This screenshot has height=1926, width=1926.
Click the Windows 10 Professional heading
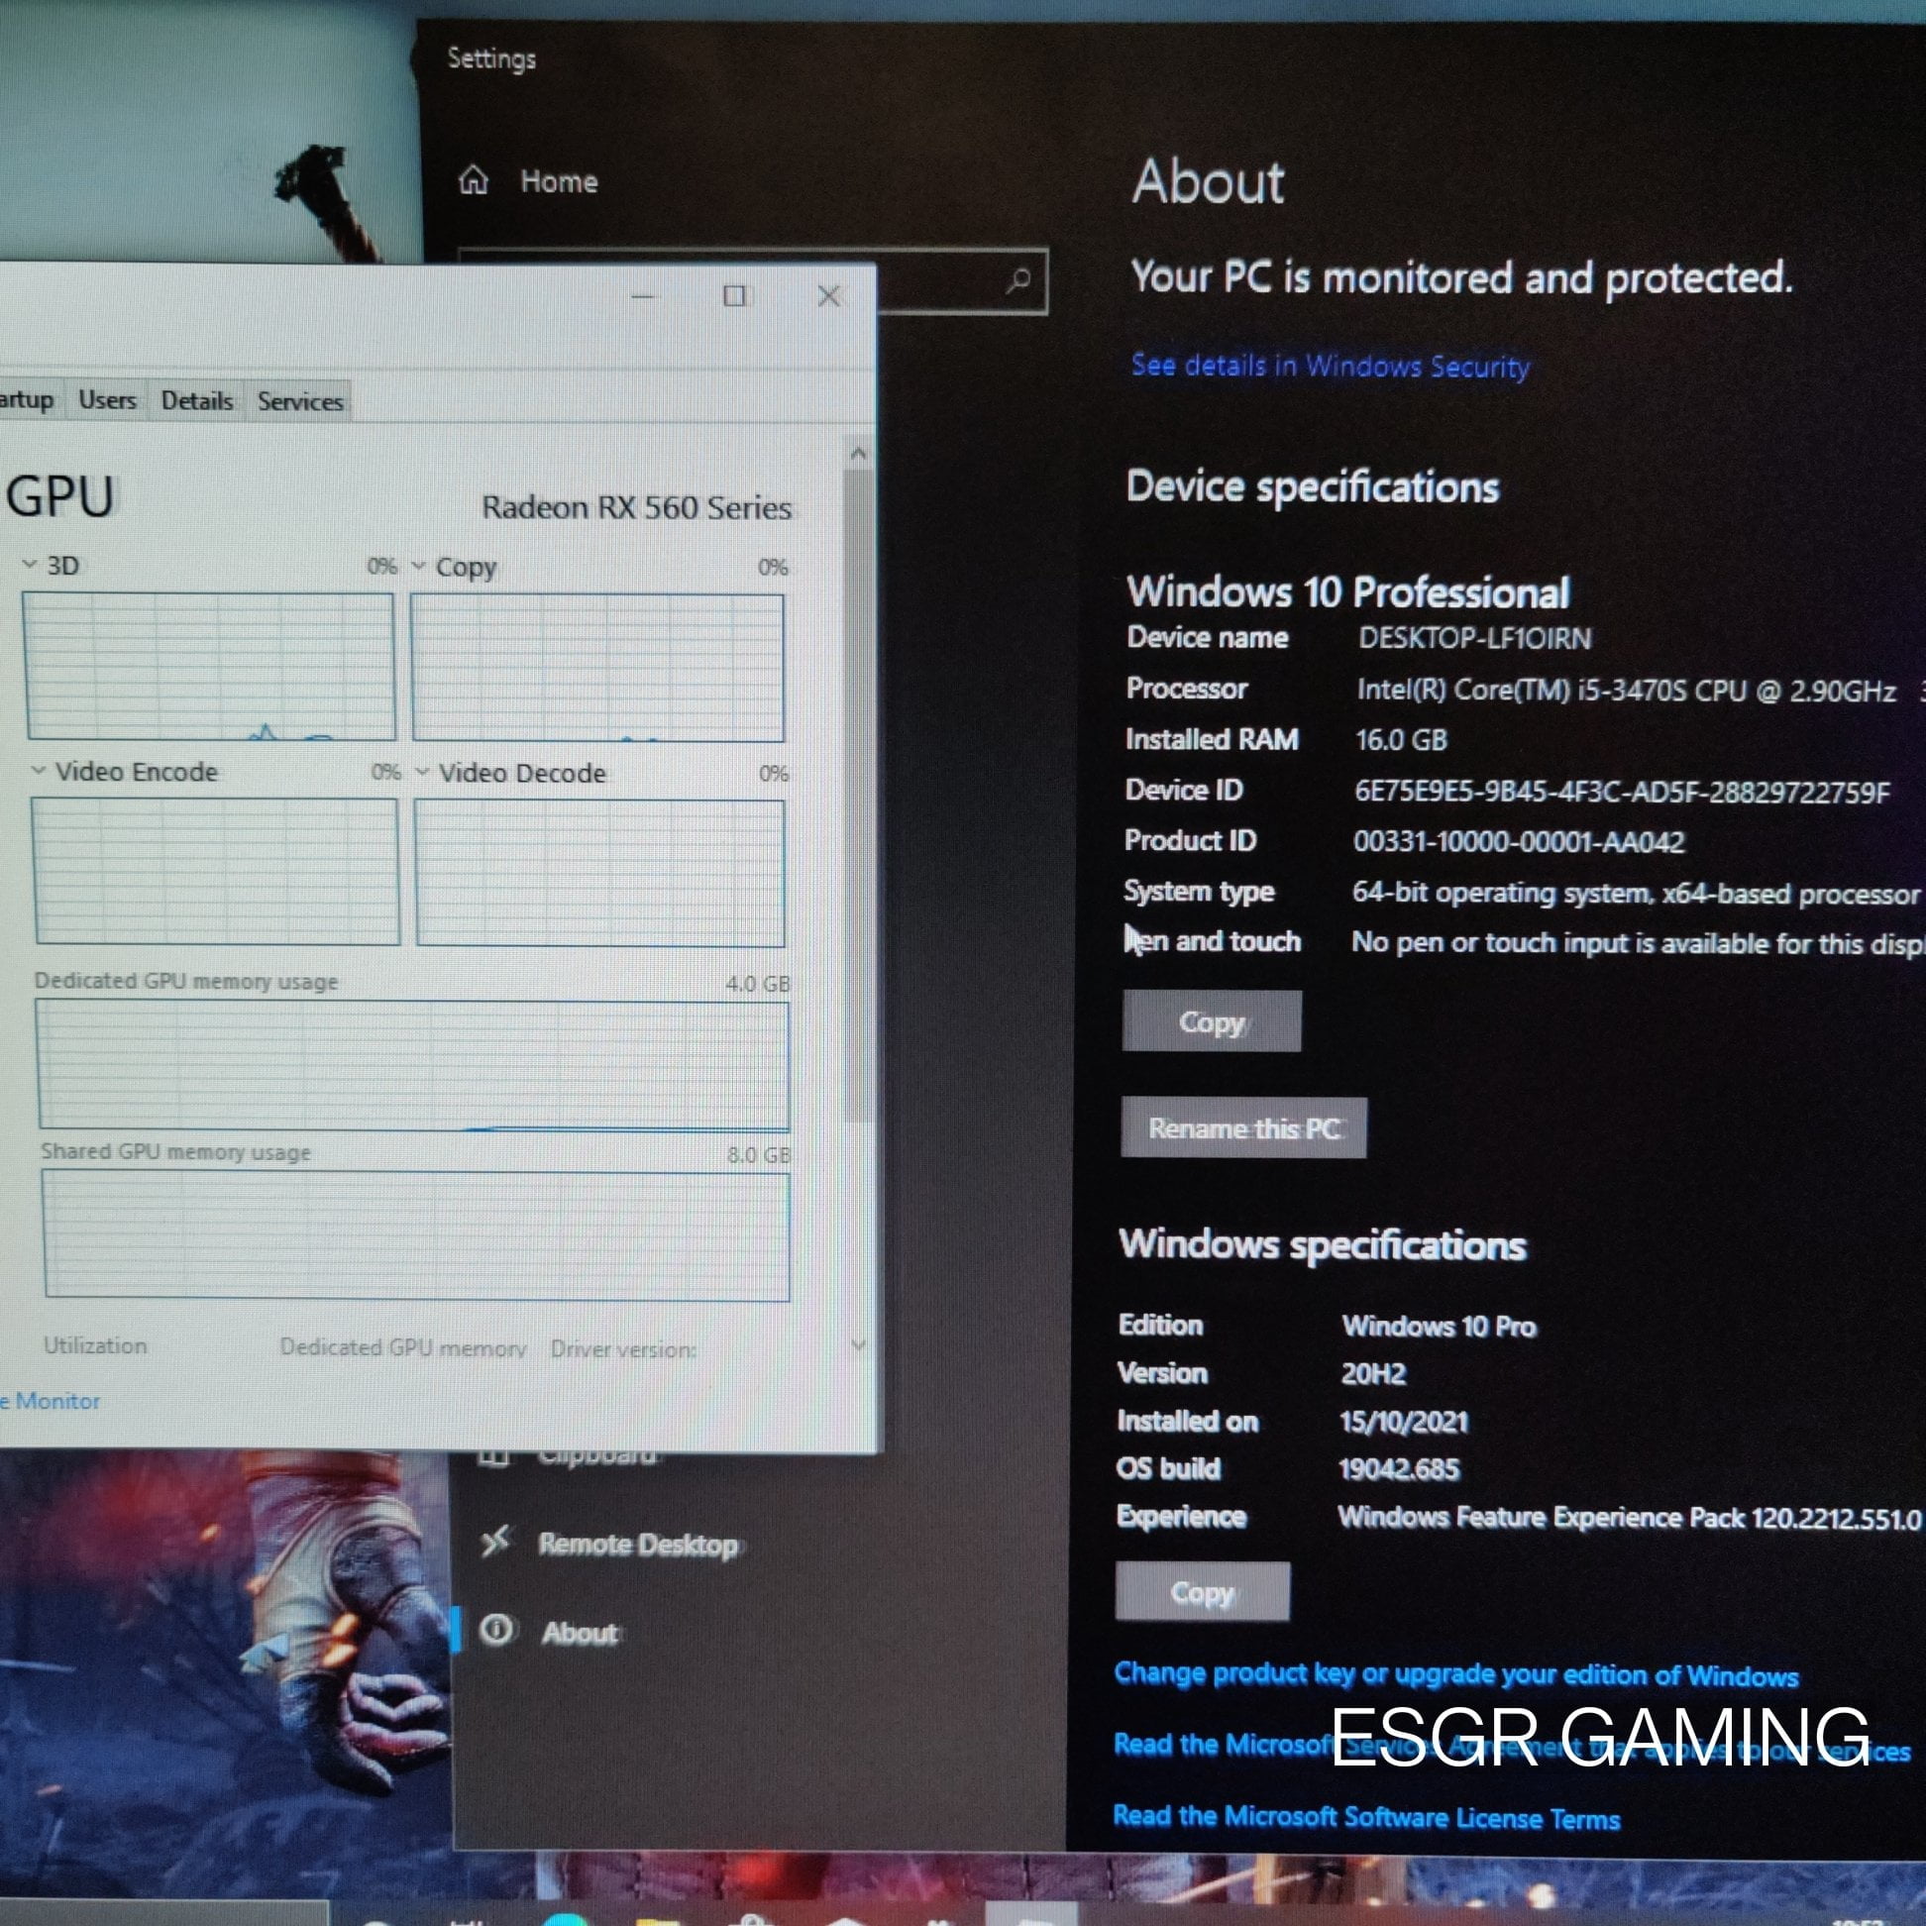pyautogui.click(x=1347, y=592)
